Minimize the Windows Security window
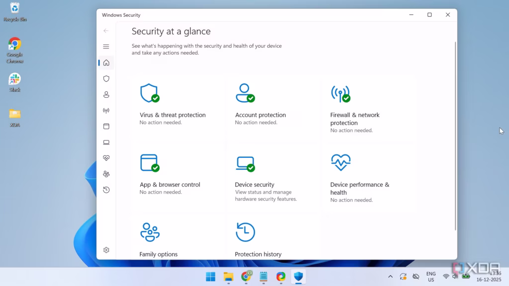509x286 pixels. point(411,15)
